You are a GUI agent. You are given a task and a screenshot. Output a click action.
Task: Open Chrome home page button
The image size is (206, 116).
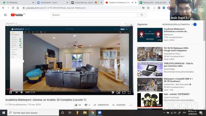coord(18,8)
